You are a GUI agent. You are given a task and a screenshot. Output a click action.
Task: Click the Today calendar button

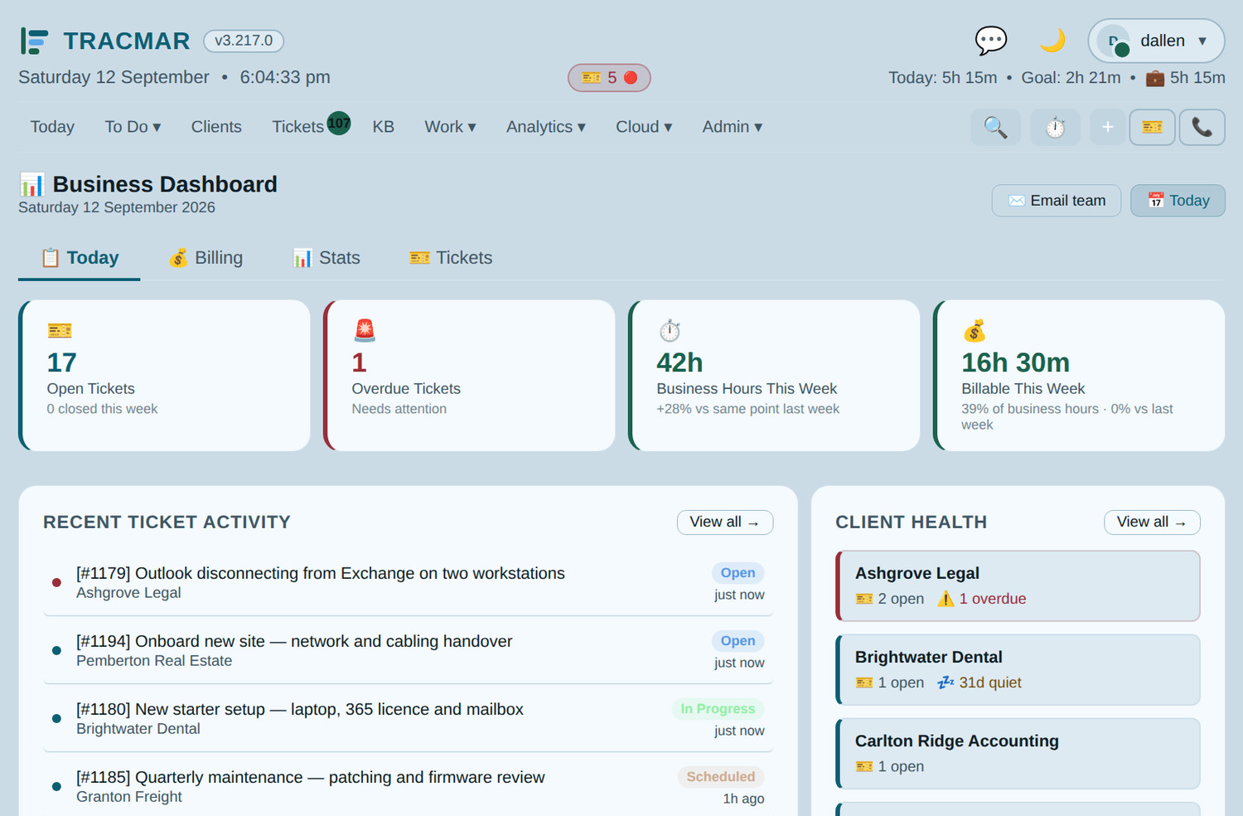pos(1178,201)
